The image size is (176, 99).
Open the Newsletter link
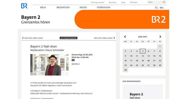pos(113,2)
